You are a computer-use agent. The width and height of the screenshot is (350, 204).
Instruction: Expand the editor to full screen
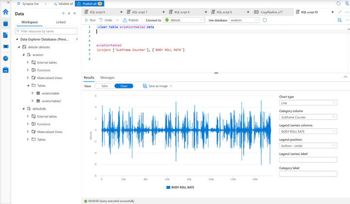(x=340, y=12)
